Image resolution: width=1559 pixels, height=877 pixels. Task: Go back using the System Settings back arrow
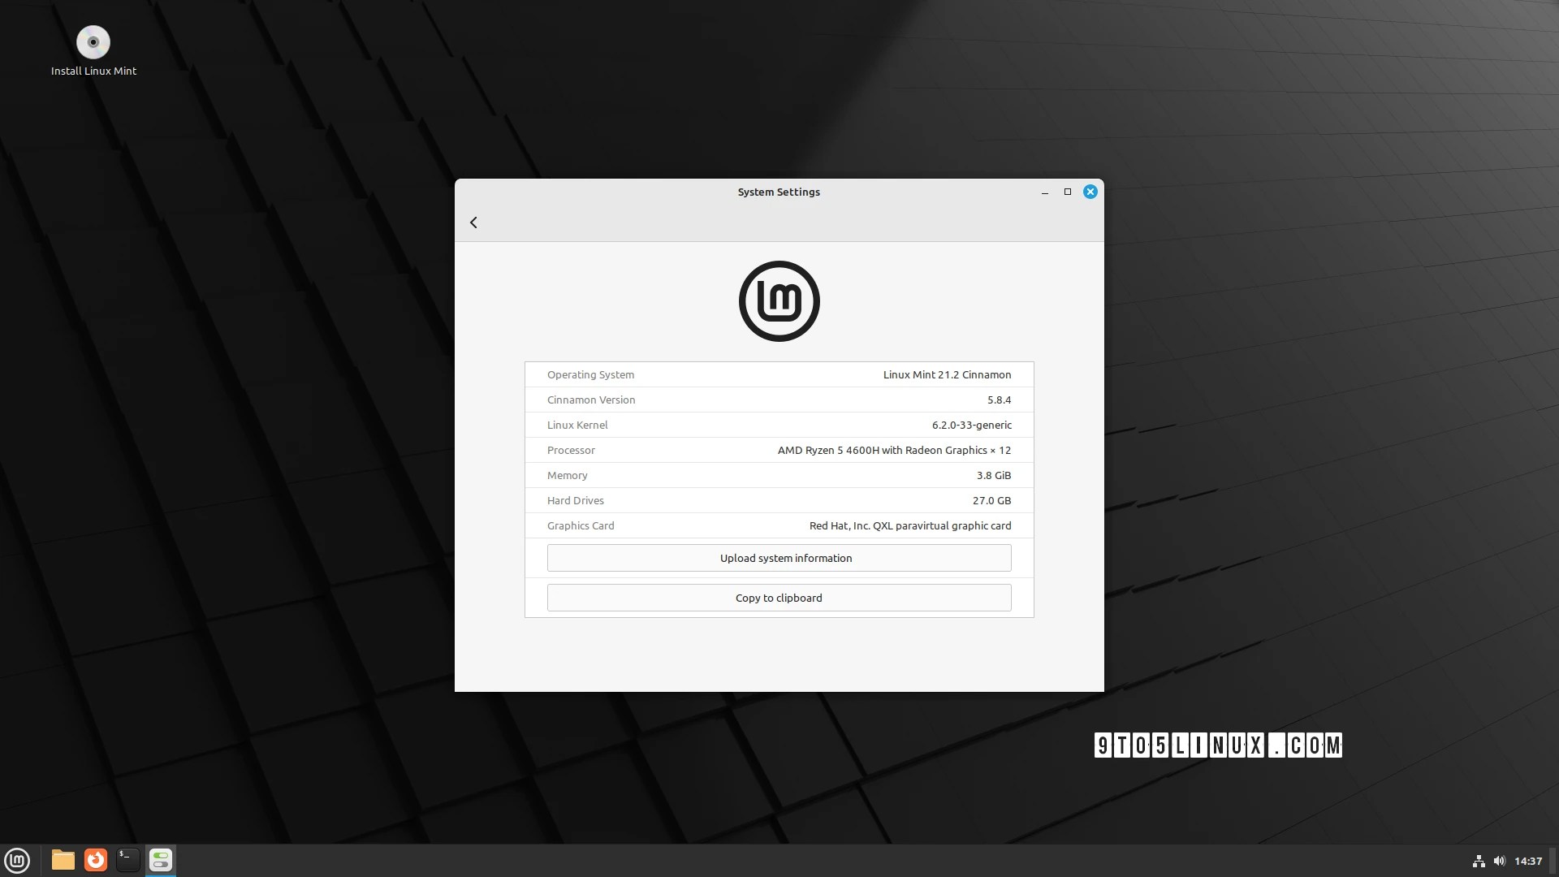474,222
